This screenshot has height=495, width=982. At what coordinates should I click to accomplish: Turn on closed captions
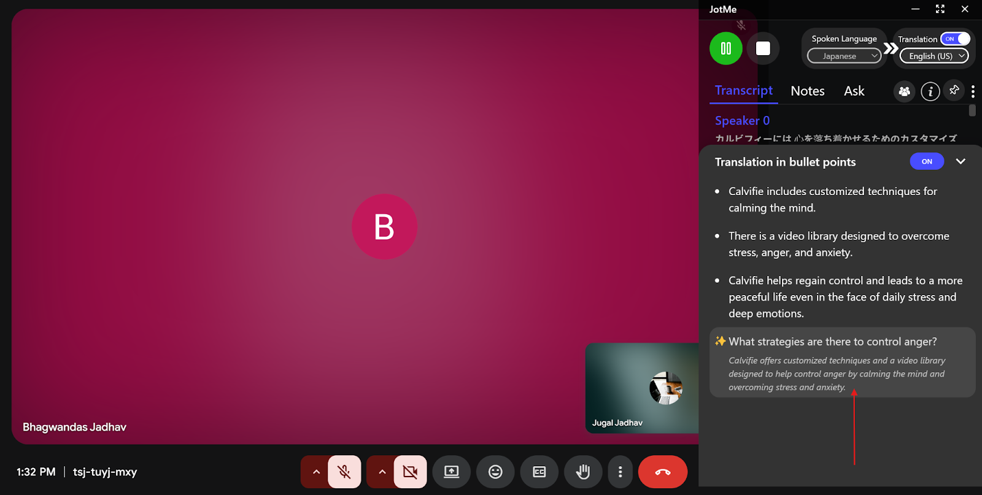[x=539, y=472]
